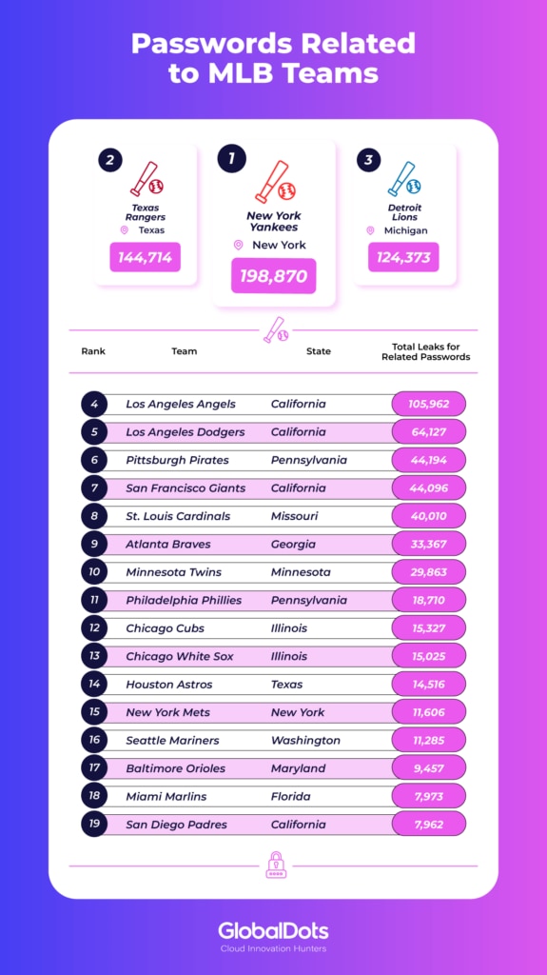Click the location pin beside New York
The width and height of the screenshot is (547, 975).
coord(238,245)
